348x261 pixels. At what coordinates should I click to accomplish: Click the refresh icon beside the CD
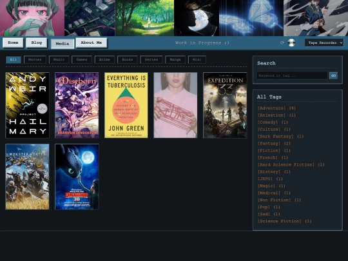(x=282, y=43)
